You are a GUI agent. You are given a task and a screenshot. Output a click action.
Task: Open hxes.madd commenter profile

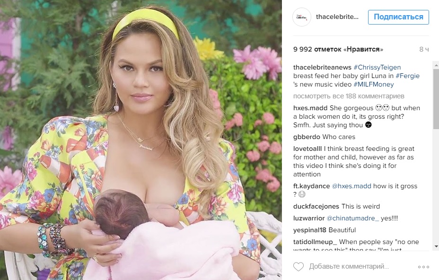coord(310,108)
